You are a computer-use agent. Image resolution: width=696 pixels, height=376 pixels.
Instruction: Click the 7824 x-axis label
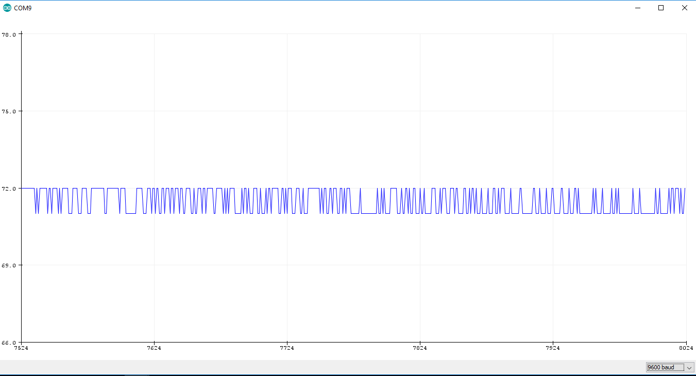point(420,348)
